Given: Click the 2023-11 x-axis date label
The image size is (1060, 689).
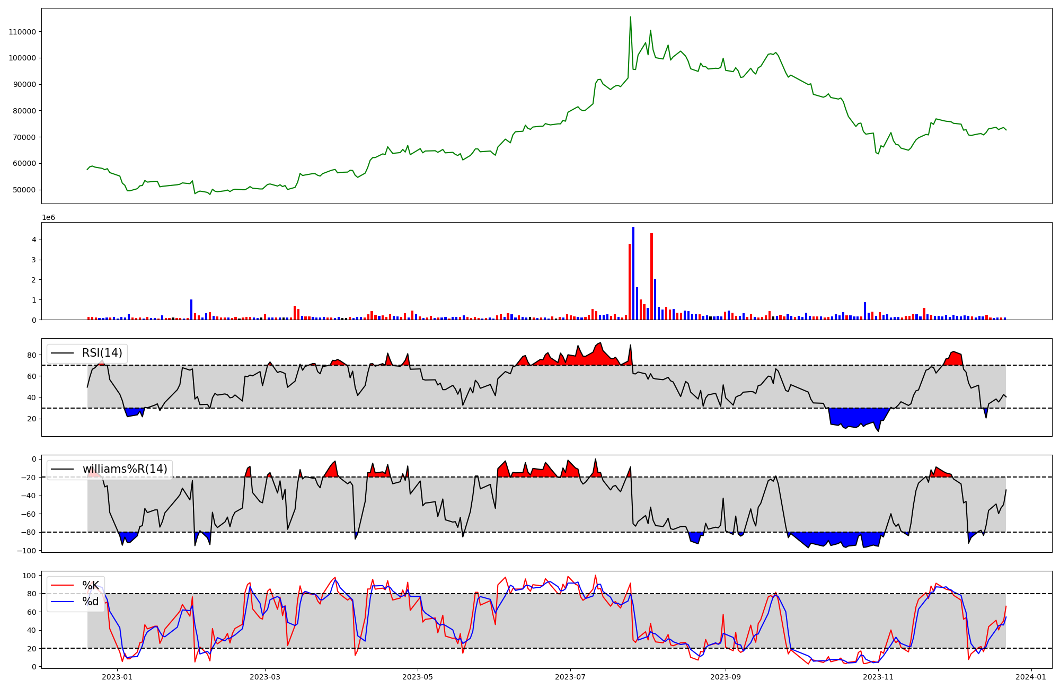Looking at the screenshot, I should tap(878, 677).
